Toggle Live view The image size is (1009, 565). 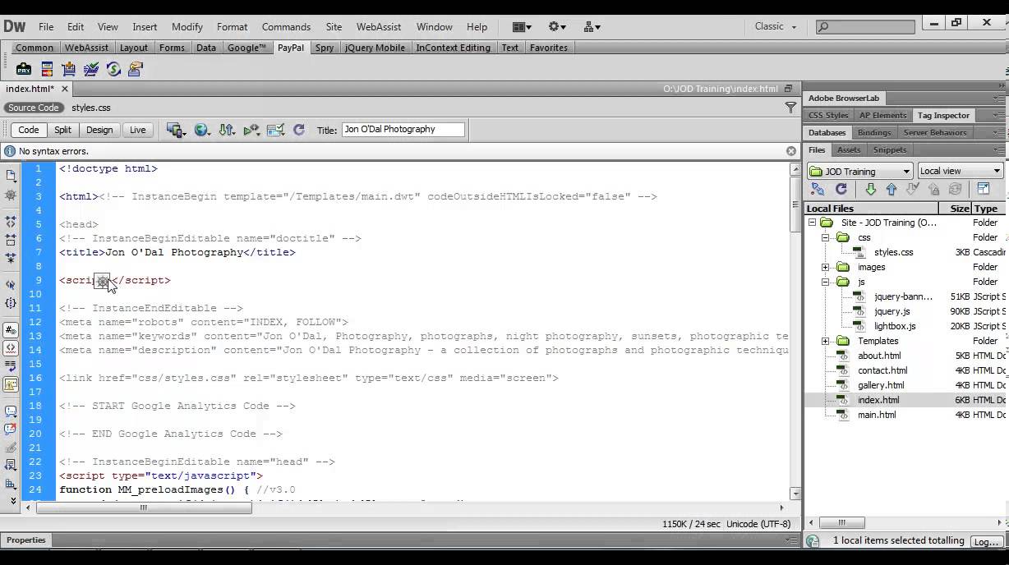pyautogui.click(x=137, y=130)
